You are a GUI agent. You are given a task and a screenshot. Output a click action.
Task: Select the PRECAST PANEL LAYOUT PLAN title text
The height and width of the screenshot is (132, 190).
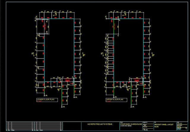point(164,125)
